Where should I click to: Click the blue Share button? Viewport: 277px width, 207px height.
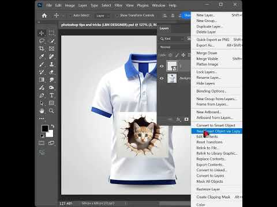186,16
